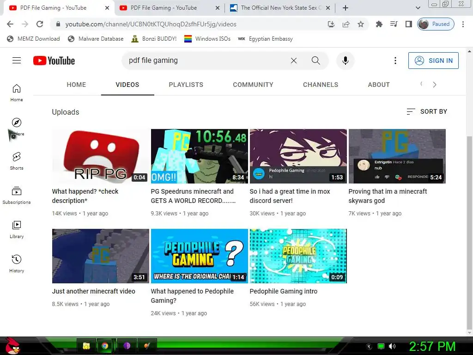Open Subscriptions in the sidebar
Screen dimensions: 473x355
tap(17, 196)
